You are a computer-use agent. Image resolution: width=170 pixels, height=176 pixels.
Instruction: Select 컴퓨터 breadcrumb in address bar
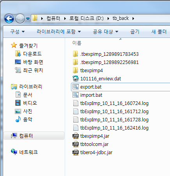(53, 18)
